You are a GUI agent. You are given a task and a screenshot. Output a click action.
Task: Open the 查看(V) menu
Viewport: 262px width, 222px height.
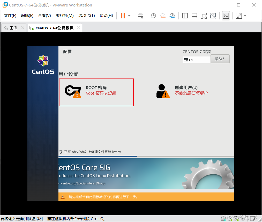[44, 16]
